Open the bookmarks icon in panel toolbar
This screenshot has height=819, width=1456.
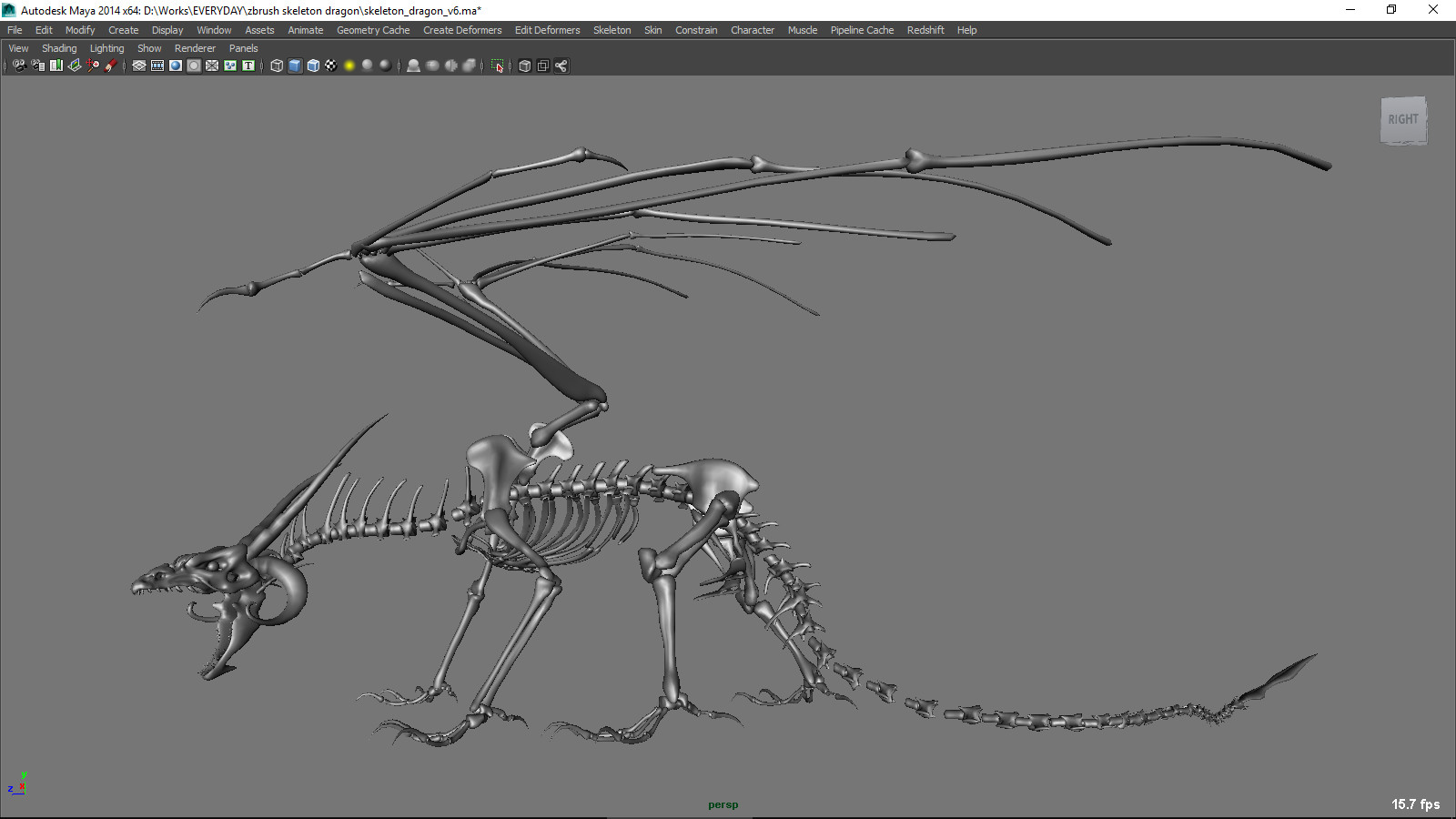point(56,66)
